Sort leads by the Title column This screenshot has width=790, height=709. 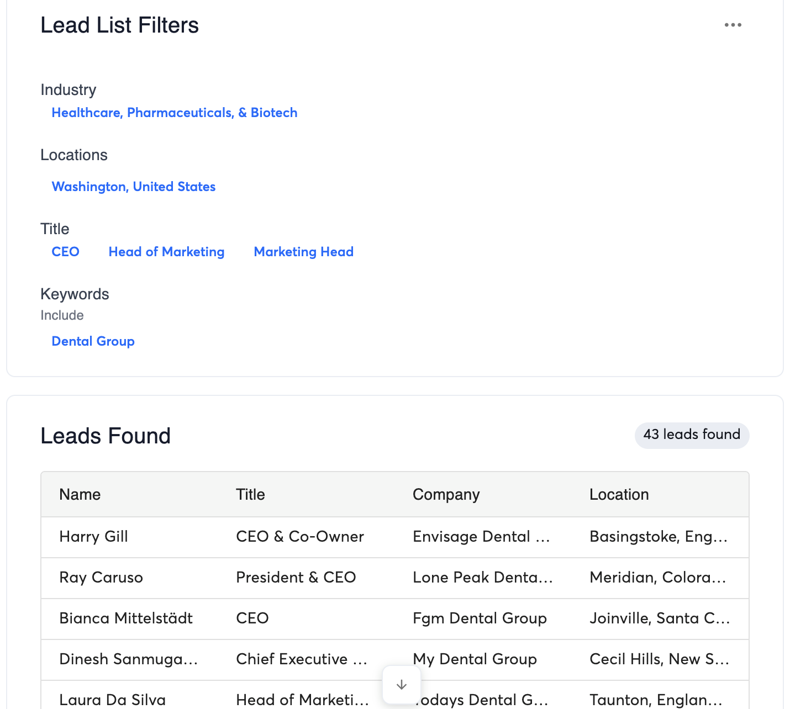coord(250,494)
